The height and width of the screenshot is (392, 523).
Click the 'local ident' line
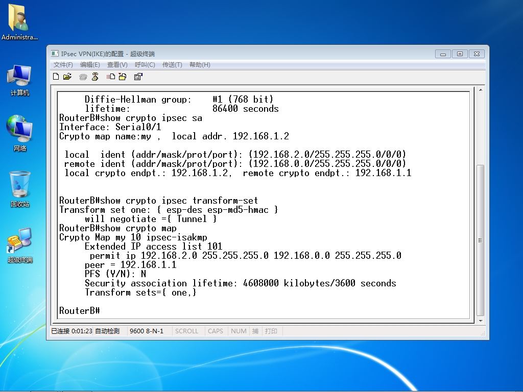pos(235,154)
